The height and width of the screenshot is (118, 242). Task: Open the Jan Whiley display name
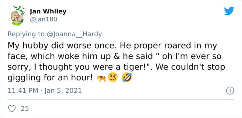pos(48,11)
